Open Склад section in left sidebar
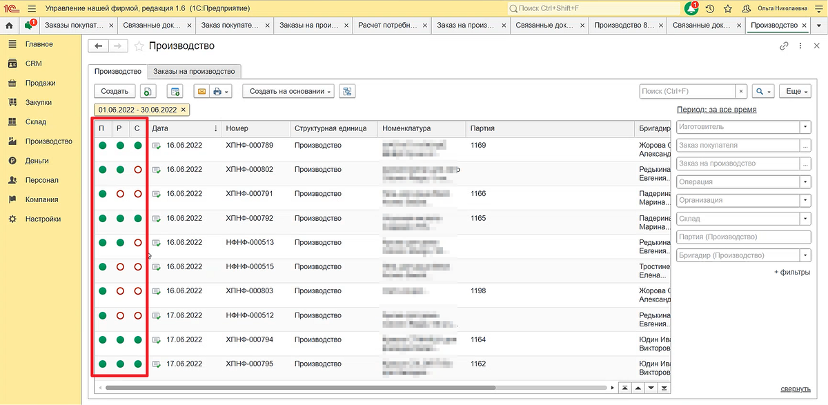This screenshot has width=828, height=405. (36, 122)
